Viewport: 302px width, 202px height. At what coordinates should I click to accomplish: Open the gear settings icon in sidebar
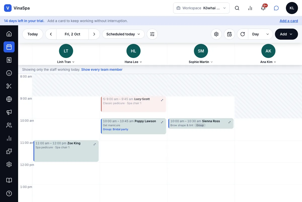point(9,164)
